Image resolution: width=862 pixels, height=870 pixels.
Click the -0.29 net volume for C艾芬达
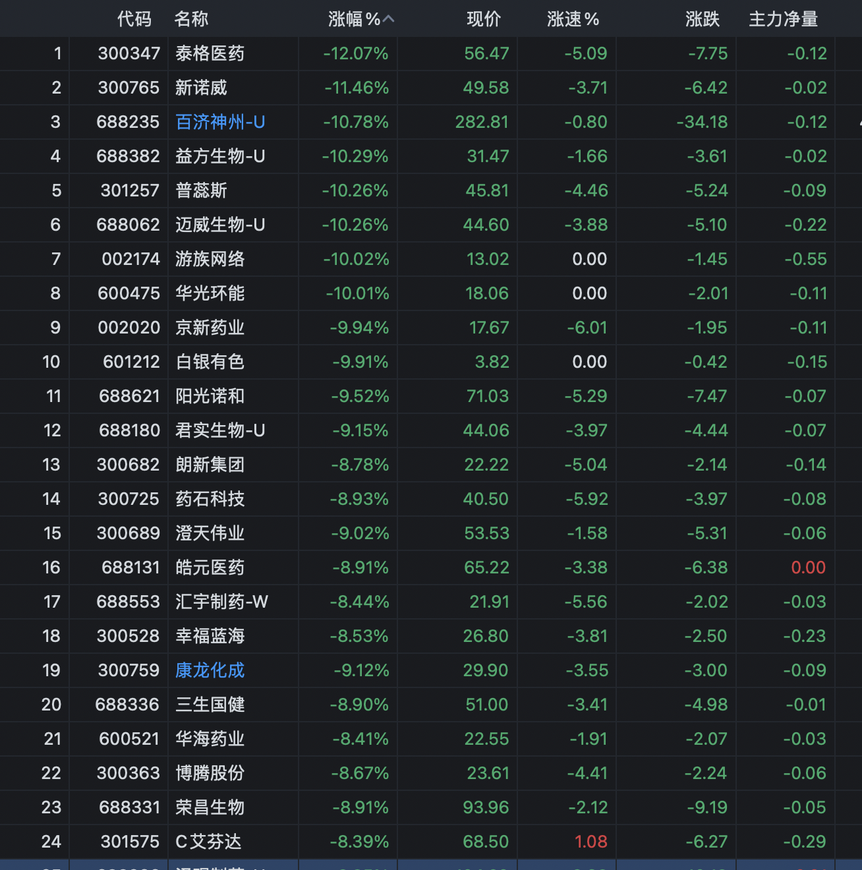805,842
